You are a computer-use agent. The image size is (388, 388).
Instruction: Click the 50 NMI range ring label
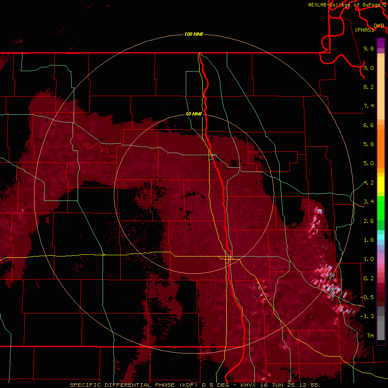pyautogui.click(x=194, y=114)
